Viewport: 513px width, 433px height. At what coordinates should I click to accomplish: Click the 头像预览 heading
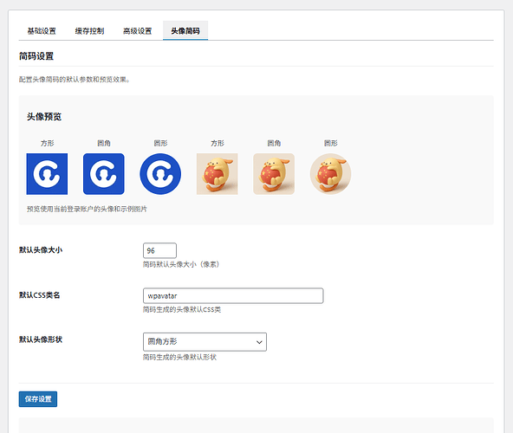[44, 117]
